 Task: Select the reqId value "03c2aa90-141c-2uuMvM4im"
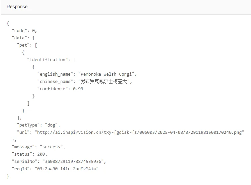66,168
